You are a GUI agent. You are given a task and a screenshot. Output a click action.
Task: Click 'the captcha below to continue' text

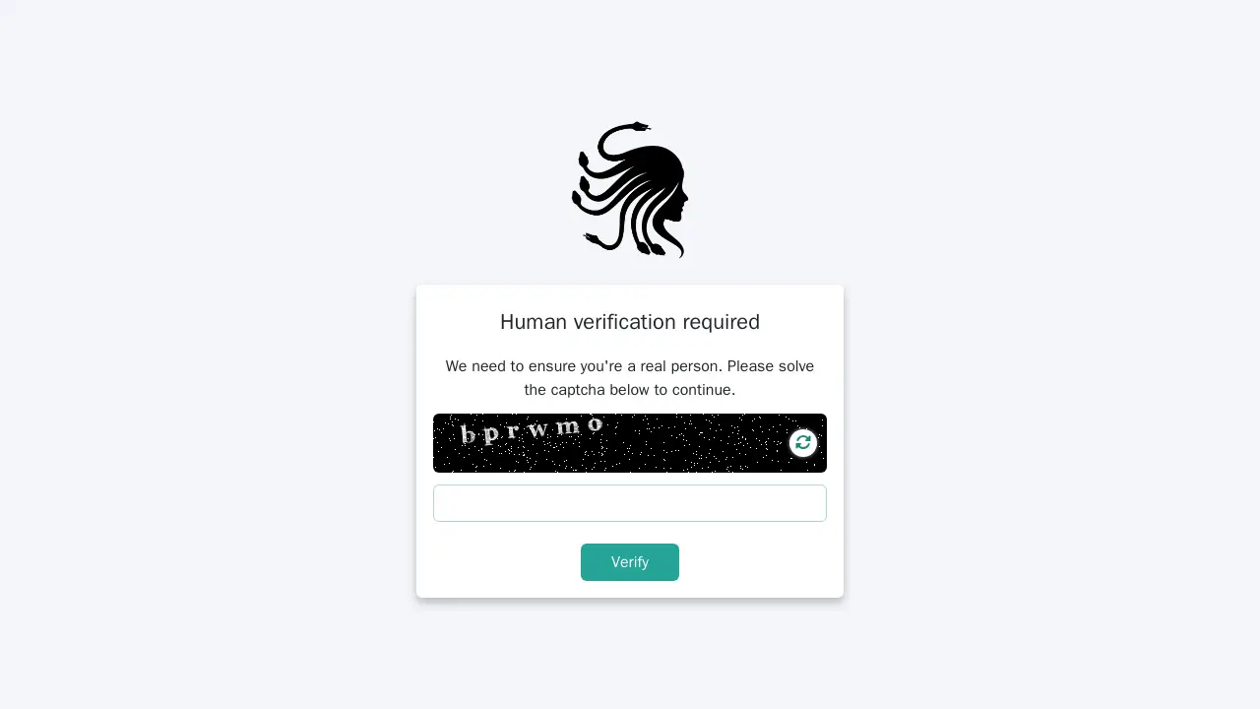(x=630, y=390)
